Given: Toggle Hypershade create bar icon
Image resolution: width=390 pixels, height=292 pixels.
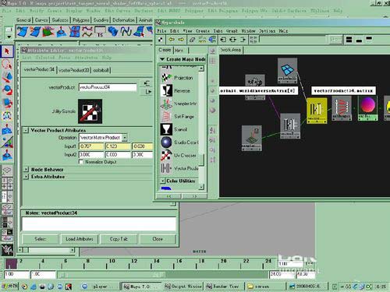Looking at the screenshot, I should click(x=161, y=40).
